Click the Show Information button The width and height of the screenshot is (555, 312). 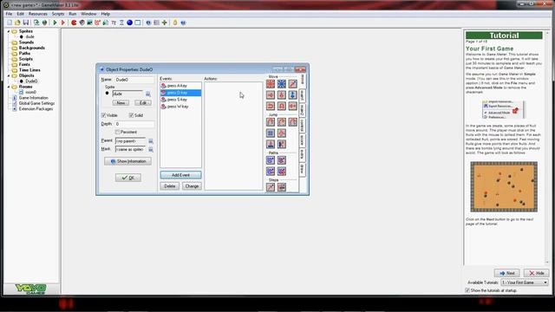[x=128, y=161]
